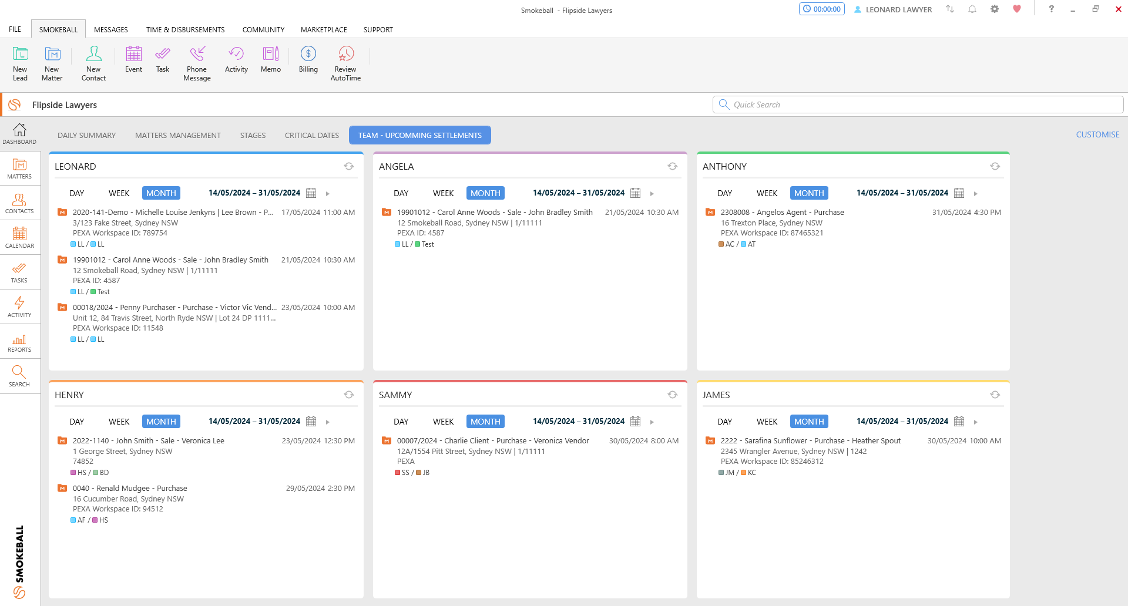Viewport: 1128px width, 606px height.
Task: Open date picker in Leonard panel
Action: click(311, 193)
